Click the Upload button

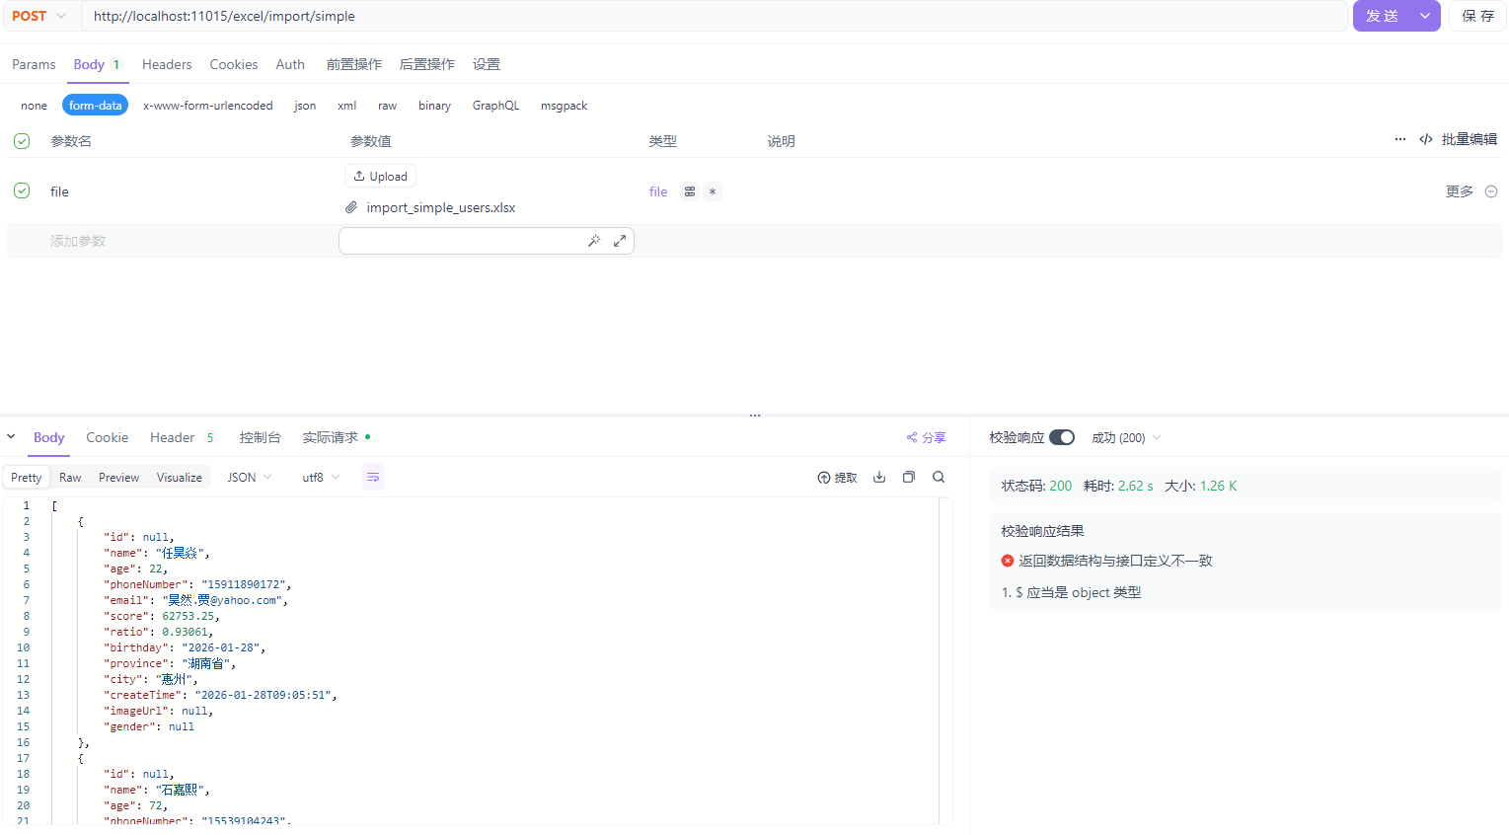(x=380, y=176)
